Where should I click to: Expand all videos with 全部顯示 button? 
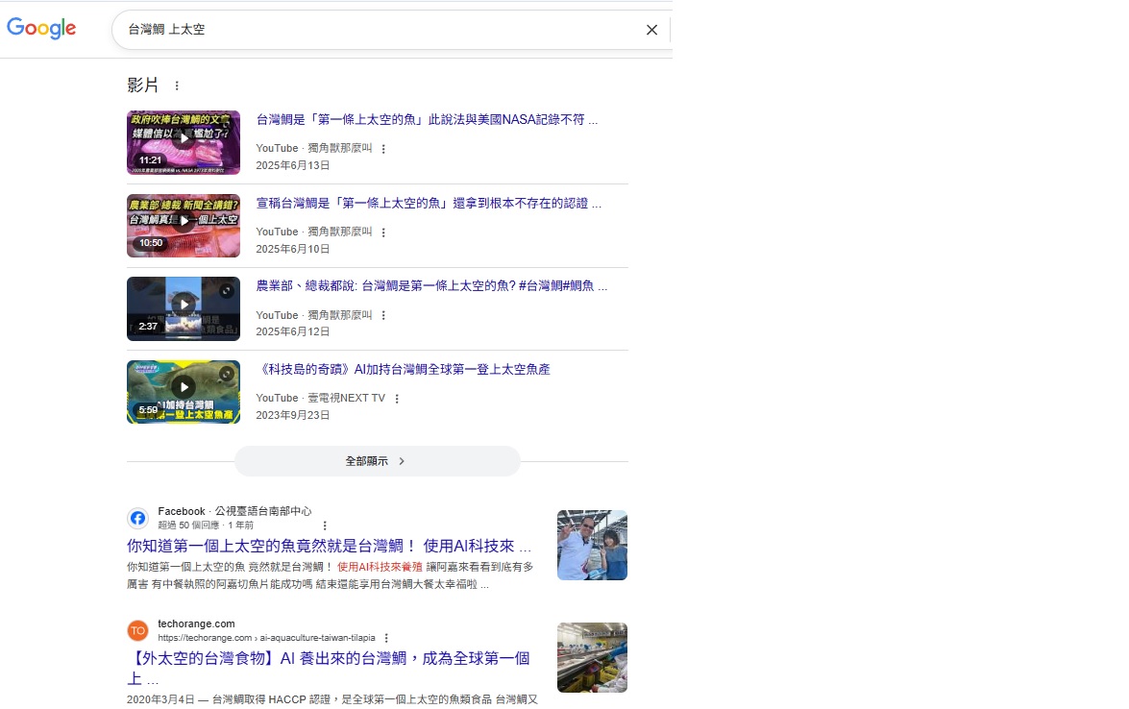[377, 461]
